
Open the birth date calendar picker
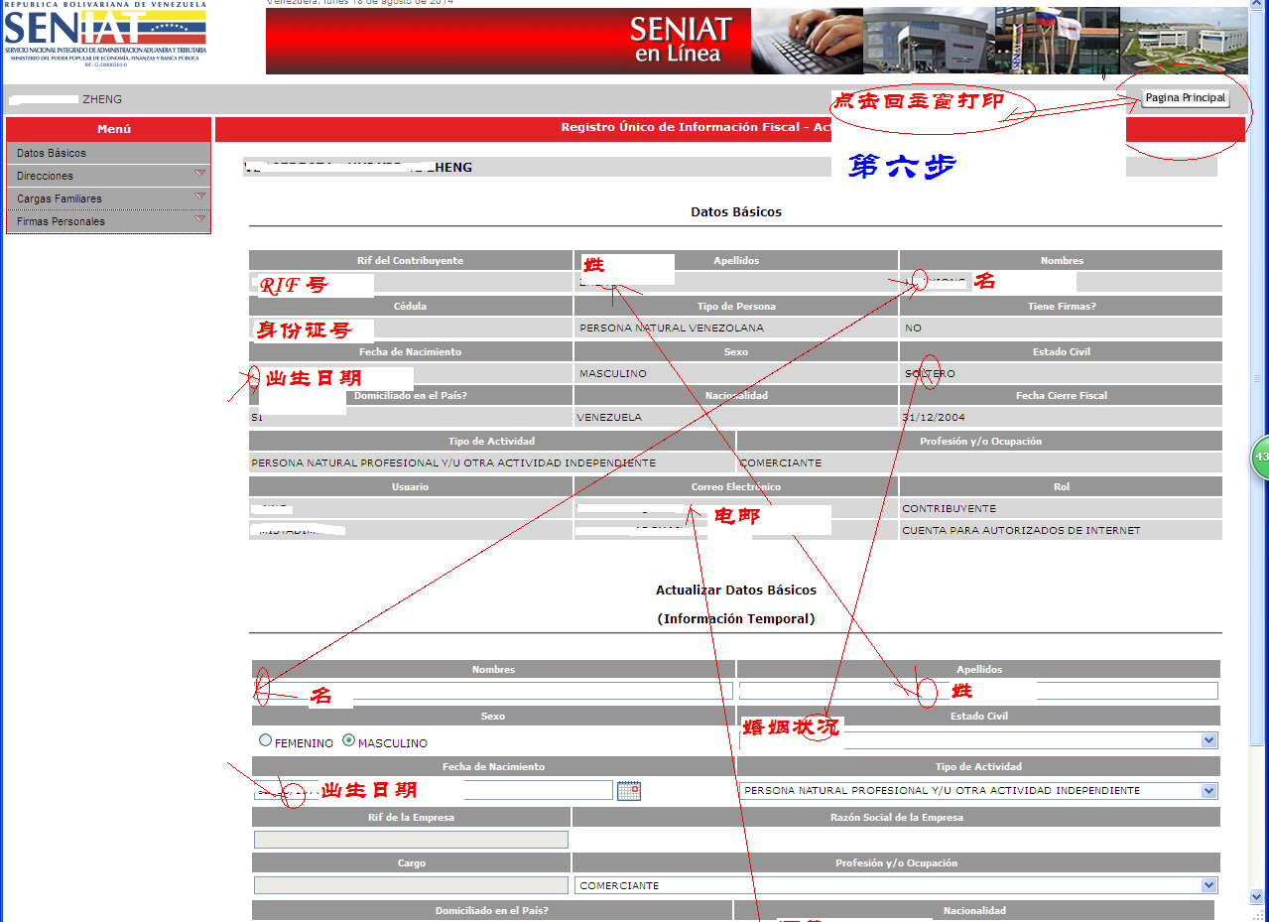click(x=629, y=791)
